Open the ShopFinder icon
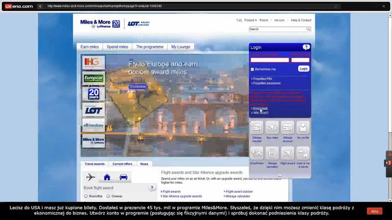Screen dimensions: 392x220 (257, 153)
